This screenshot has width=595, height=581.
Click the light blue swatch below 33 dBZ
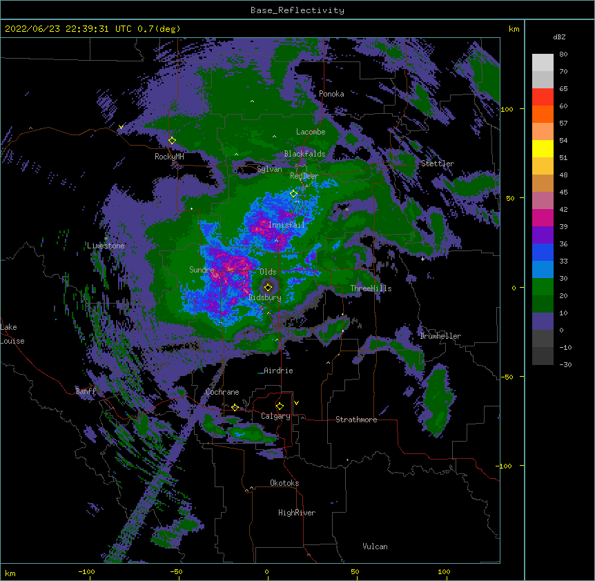tap(543, 270)
